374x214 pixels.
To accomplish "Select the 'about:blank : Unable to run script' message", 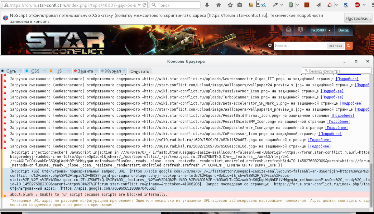I will 187,194.
